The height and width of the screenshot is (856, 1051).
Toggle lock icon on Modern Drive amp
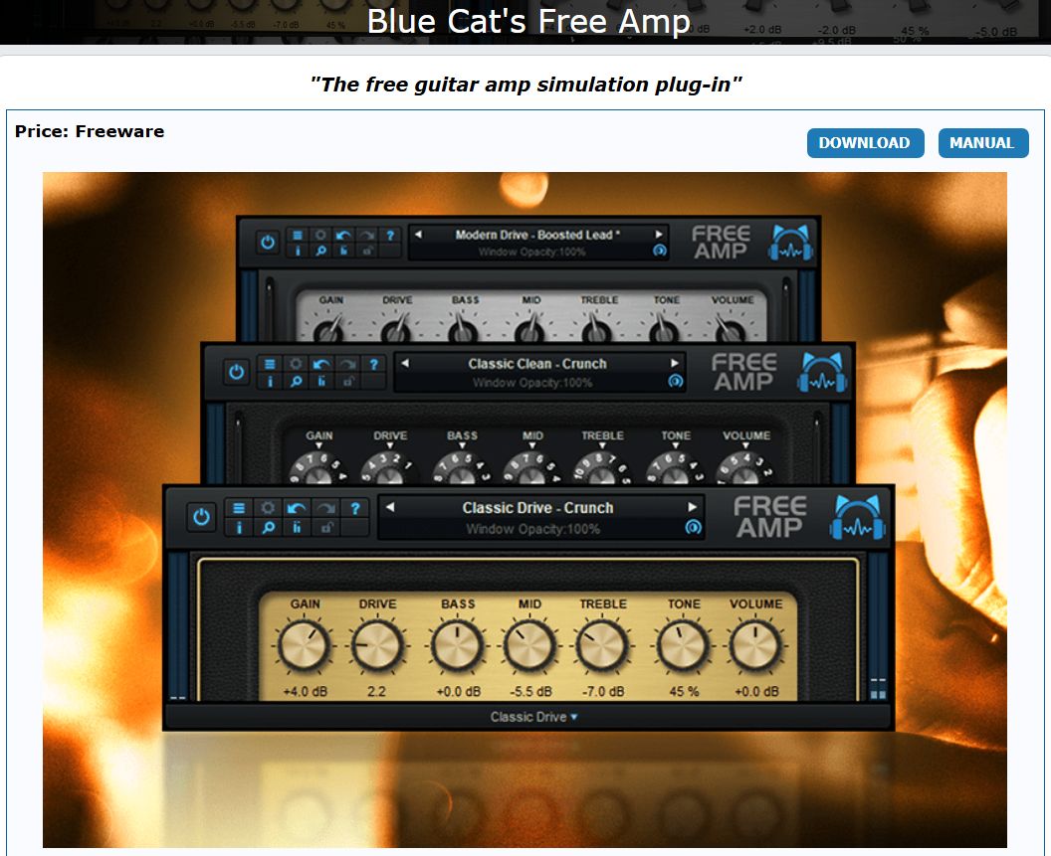[x=366, y=251]
